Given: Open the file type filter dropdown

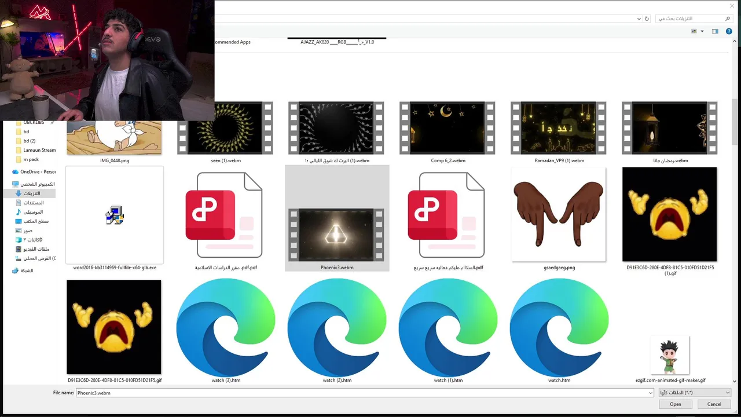Looking at the screenshot, I should click(x=695, y=393).
